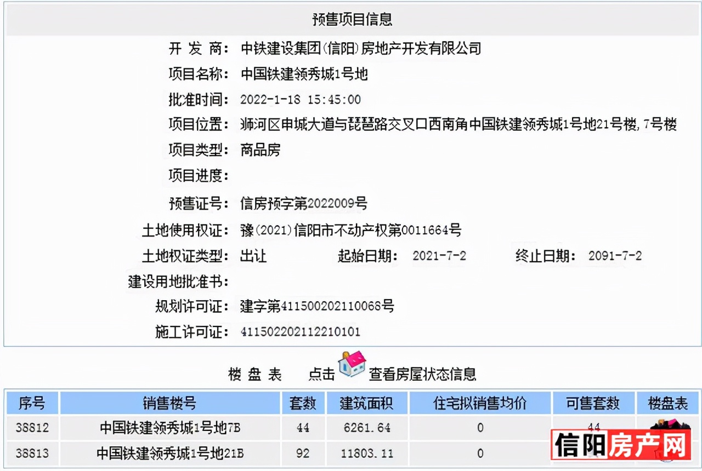702x471 pixels.
Task: Click building area 6261.64
Action: pyautogui.click(x=366, y=428)
